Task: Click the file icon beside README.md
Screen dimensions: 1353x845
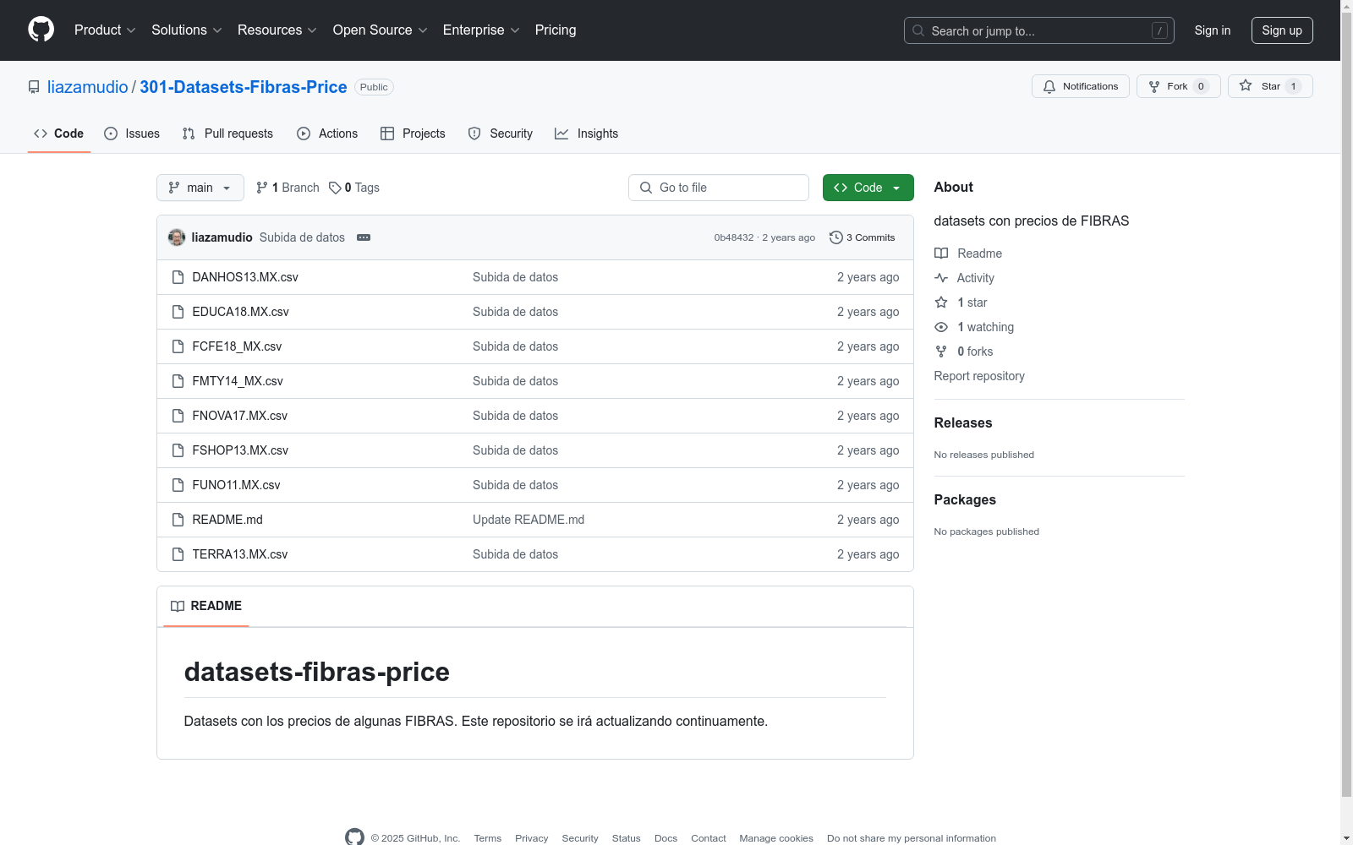Action: 178,520
